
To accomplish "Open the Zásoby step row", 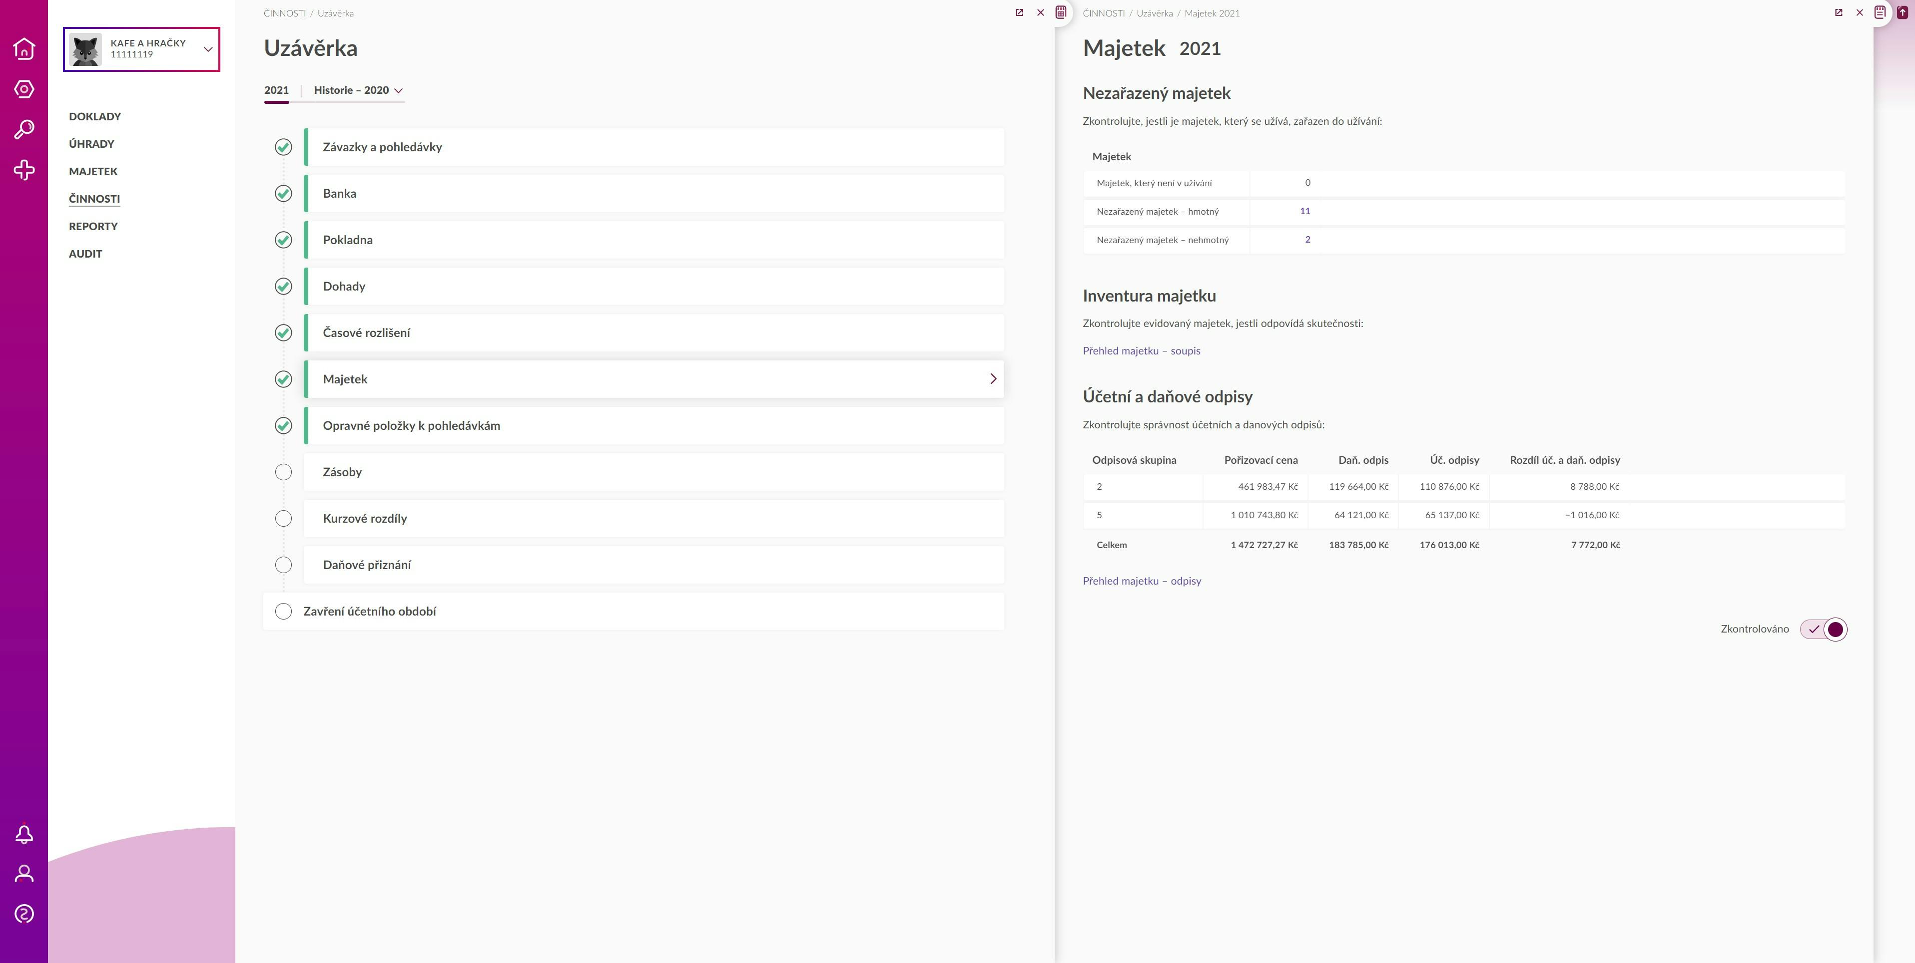I will [x=653, y=472].
